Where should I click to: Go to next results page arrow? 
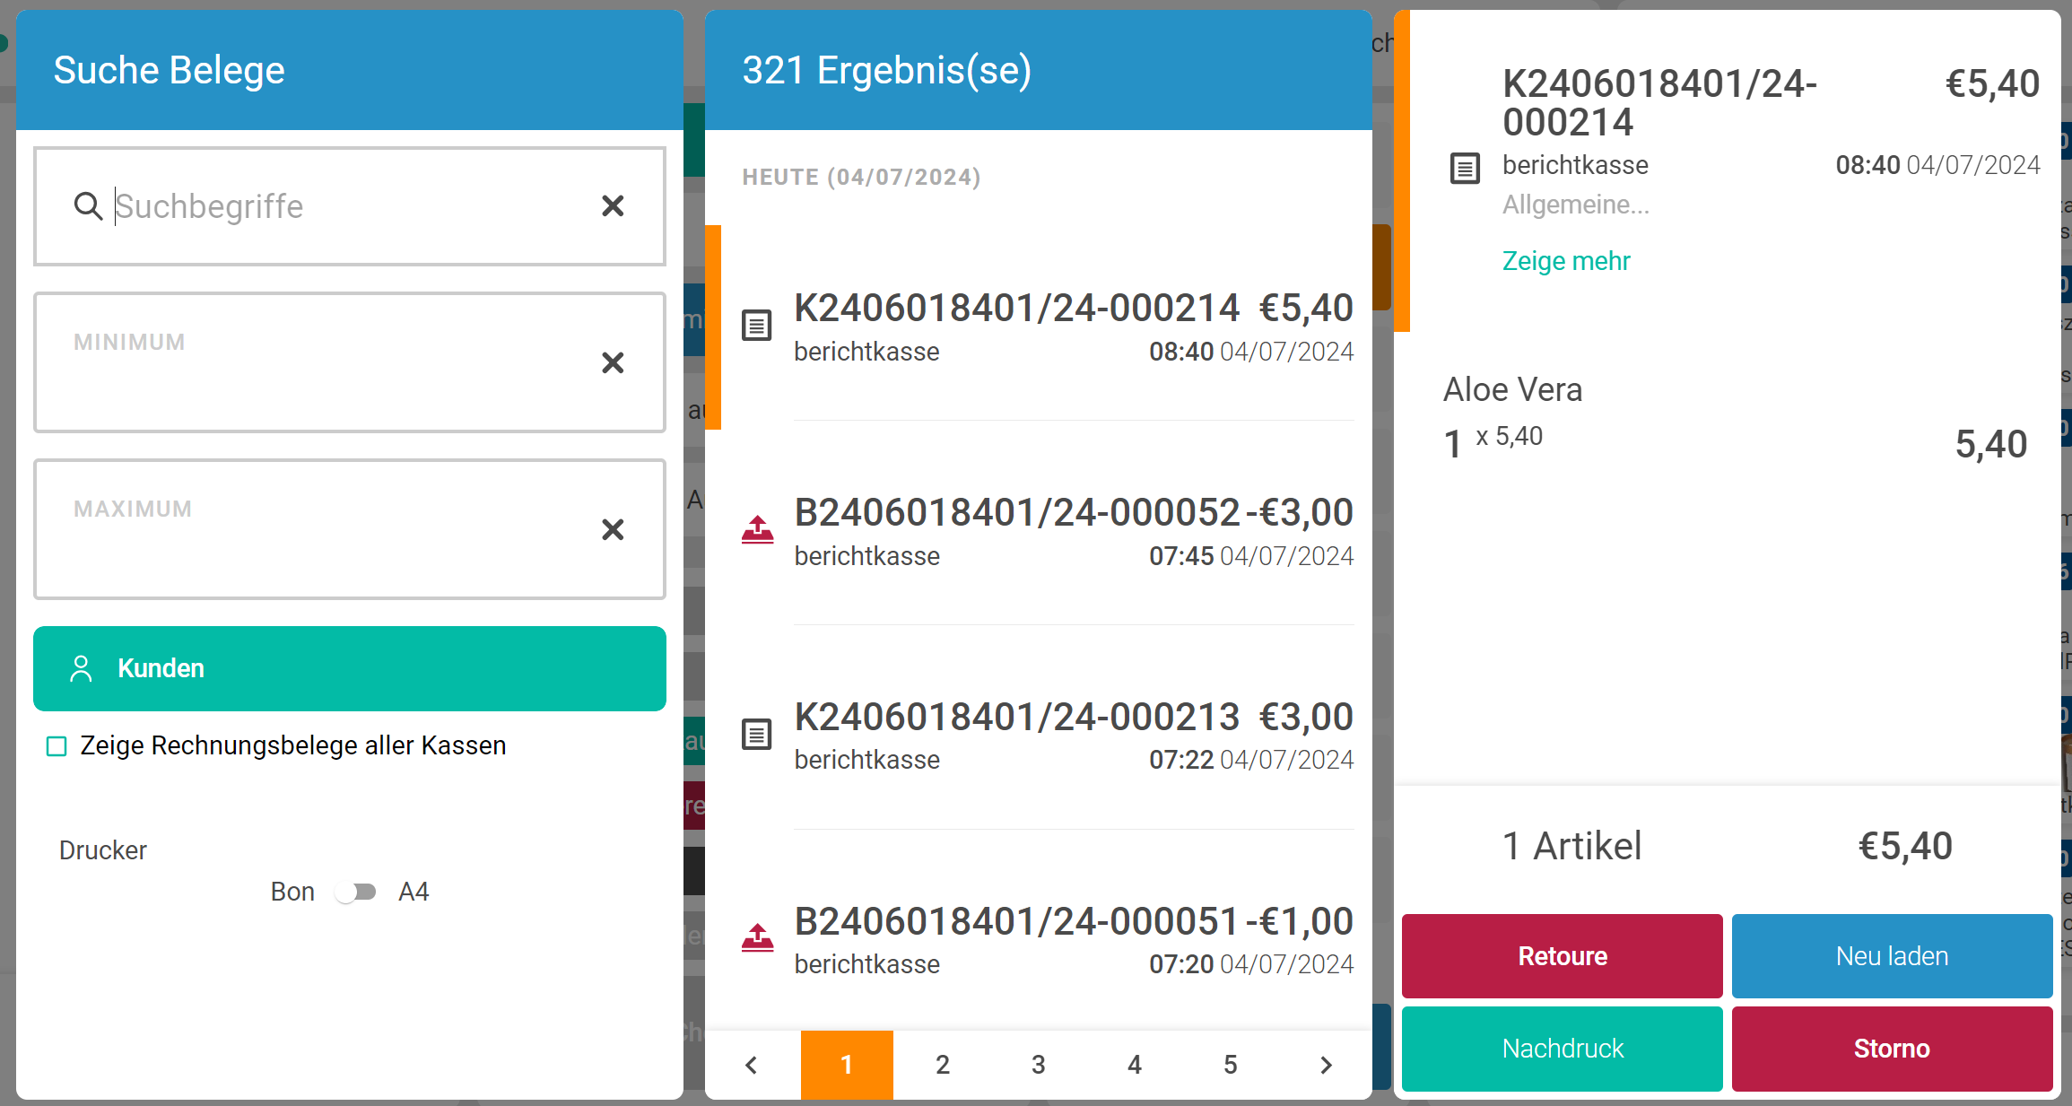(1326, 1065)
